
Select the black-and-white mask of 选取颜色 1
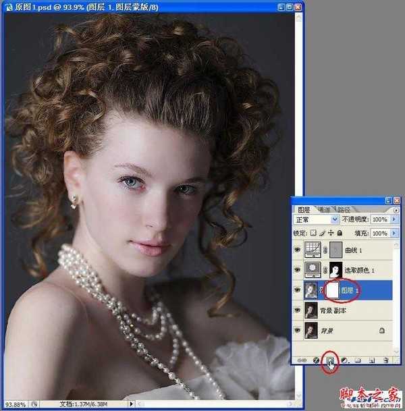tap(335, 270)
